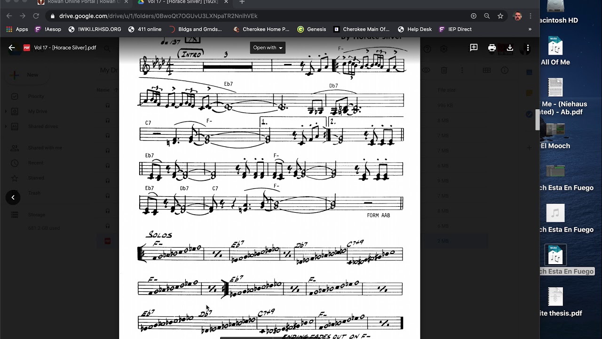This screenshot has width=602, height=339.
Task: Open the Chrome profile avatar
Action: (518, 16)
